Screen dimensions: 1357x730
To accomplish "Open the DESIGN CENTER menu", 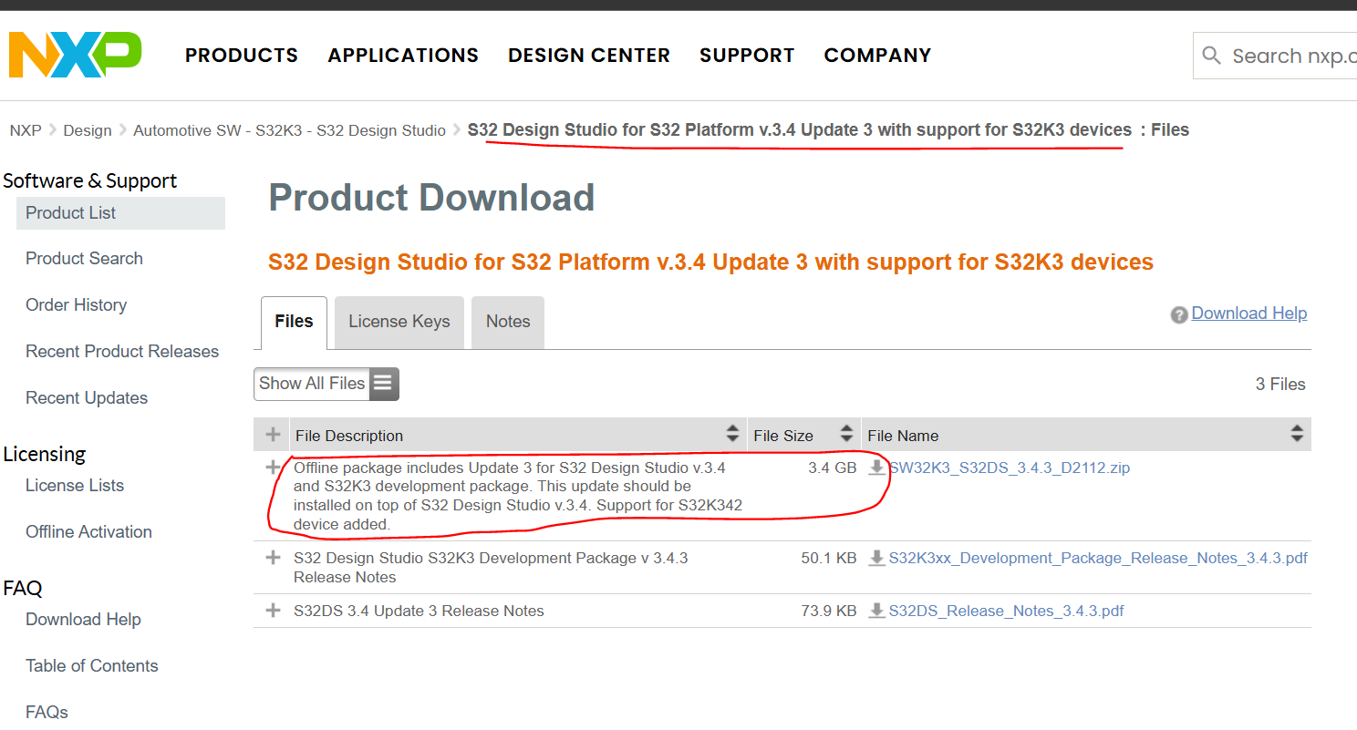I will click(x=589, y=56).
